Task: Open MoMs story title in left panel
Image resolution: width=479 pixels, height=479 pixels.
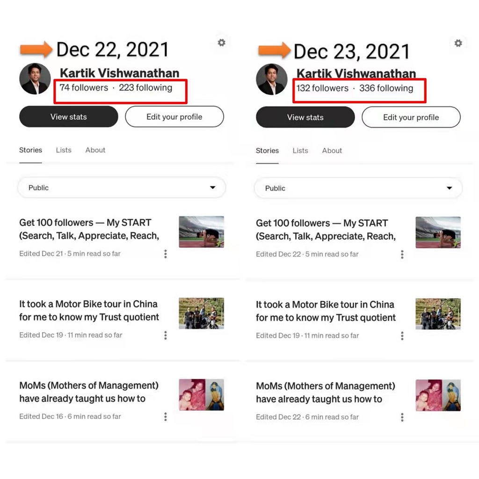Action: pyautogui.click(x=89, y=392)
